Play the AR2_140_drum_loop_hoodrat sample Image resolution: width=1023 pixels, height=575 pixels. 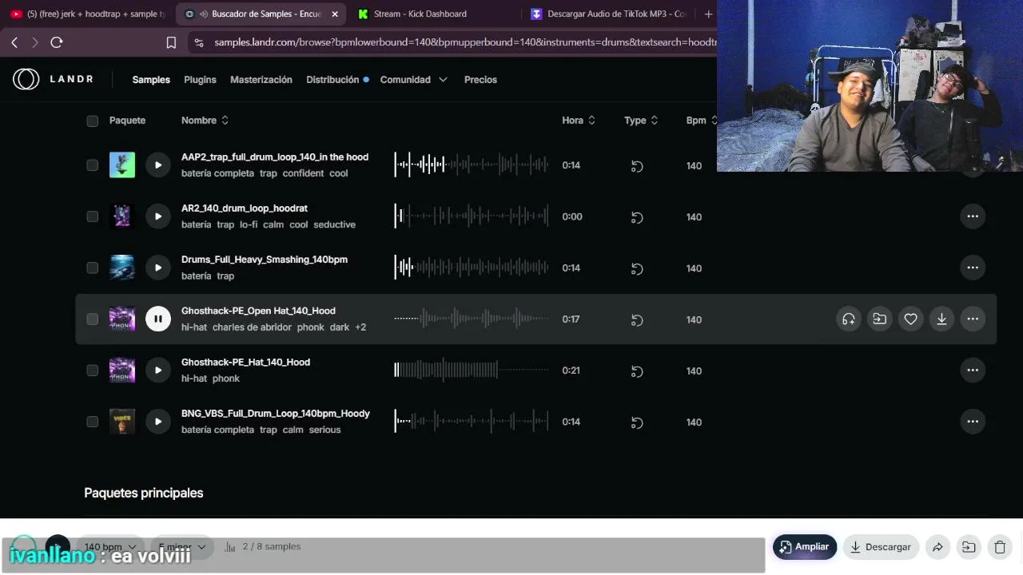pyautogui.click(x=158, y=216)
